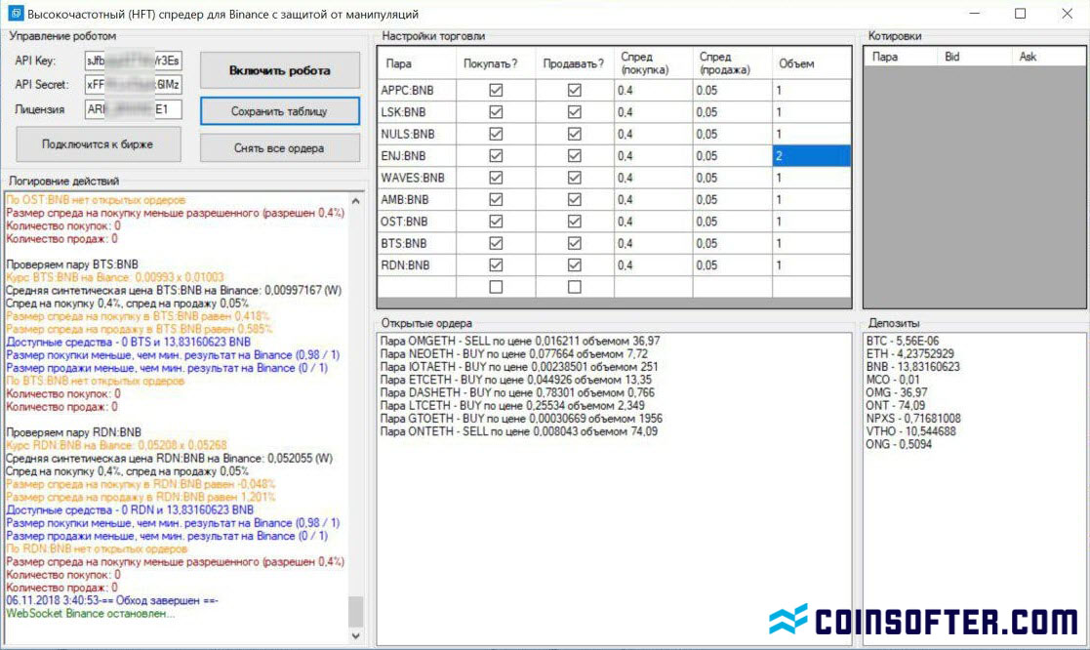The width and height of the screenshot is (1090, 650).
Task: Select the sell spread cell for BTS:BNB
Action: tap(732, 243)
